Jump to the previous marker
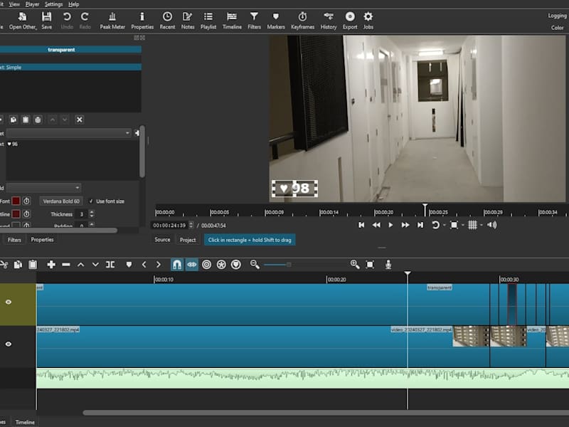Viewport: 569px width, 427px height. (x=144, y=264)
